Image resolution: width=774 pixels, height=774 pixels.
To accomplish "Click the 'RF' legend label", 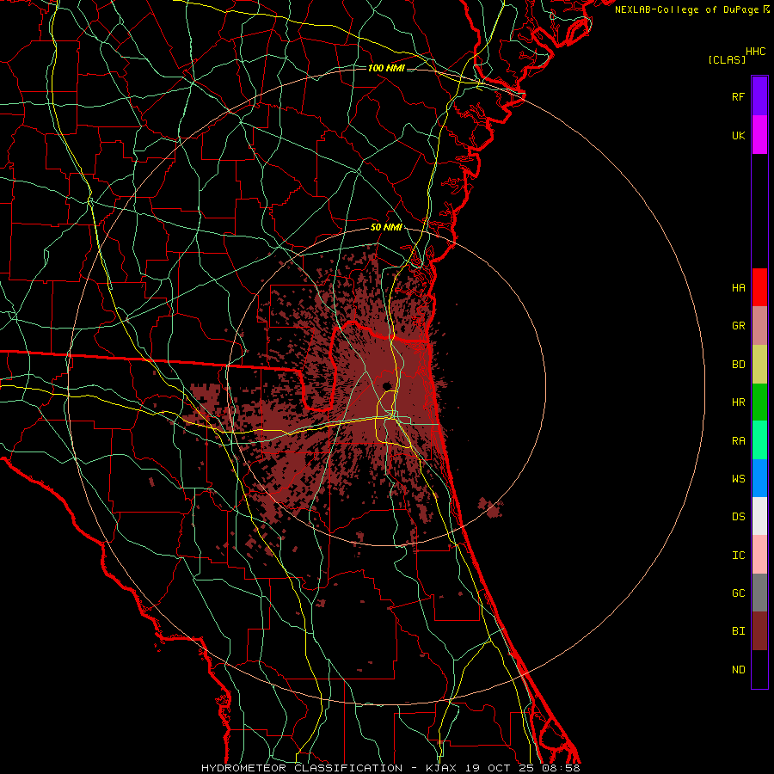I will 738,96.
